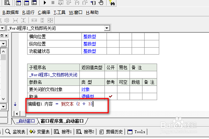Screen dimensions: 209x139
Task: Run the program with the play icon
Action: pyautogui.click(x=45, y=2)
